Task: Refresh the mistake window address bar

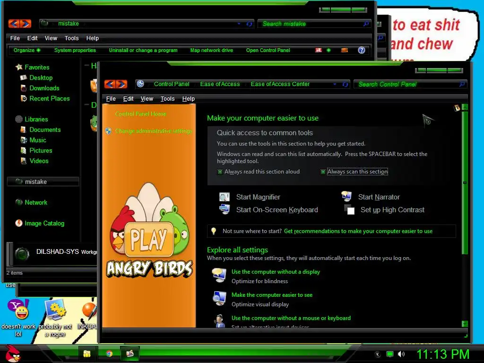Action: 249,24
